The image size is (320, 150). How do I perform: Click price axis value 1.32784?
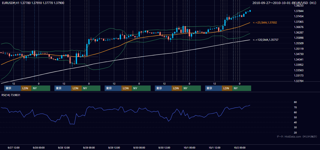tap(298, 81)
